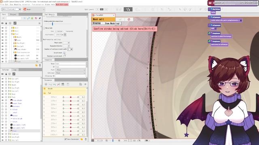Toggle the Invert mesh checkbox
The image size is (259, 145).
pyautogui.click(x=64, y=53)
